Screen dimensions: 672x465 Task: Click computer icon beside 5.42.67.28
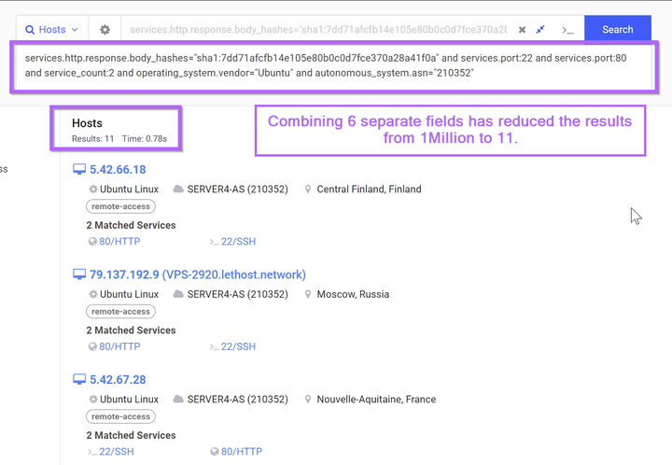pos(79,380)
